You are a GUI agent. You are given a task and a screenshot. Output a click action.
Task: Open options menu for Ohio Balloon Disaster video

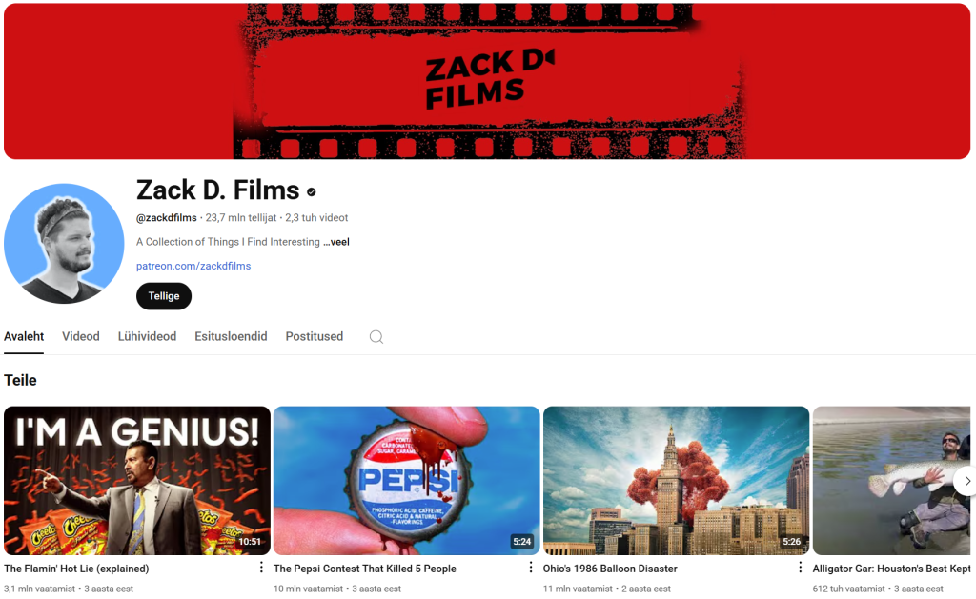801,568
